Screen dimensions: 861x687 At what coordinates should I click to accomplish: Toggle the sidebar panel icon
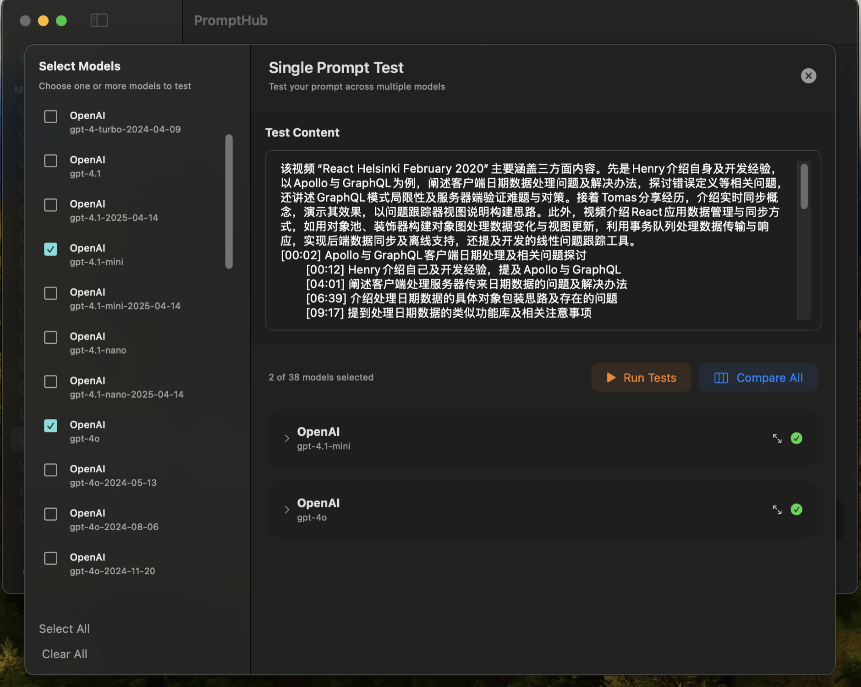[99, 21]
